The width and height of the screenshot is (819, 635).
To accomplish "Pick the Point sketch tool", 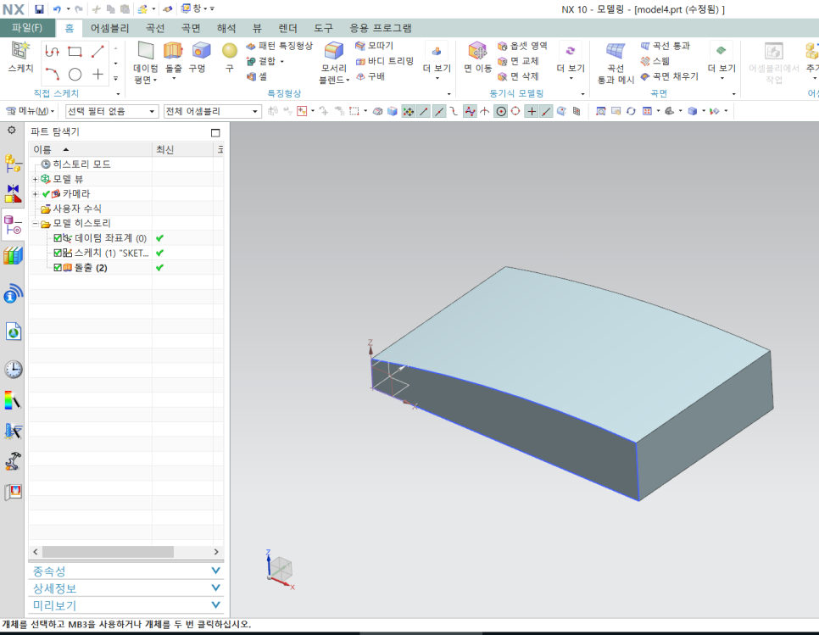I will tap(97, 74).
